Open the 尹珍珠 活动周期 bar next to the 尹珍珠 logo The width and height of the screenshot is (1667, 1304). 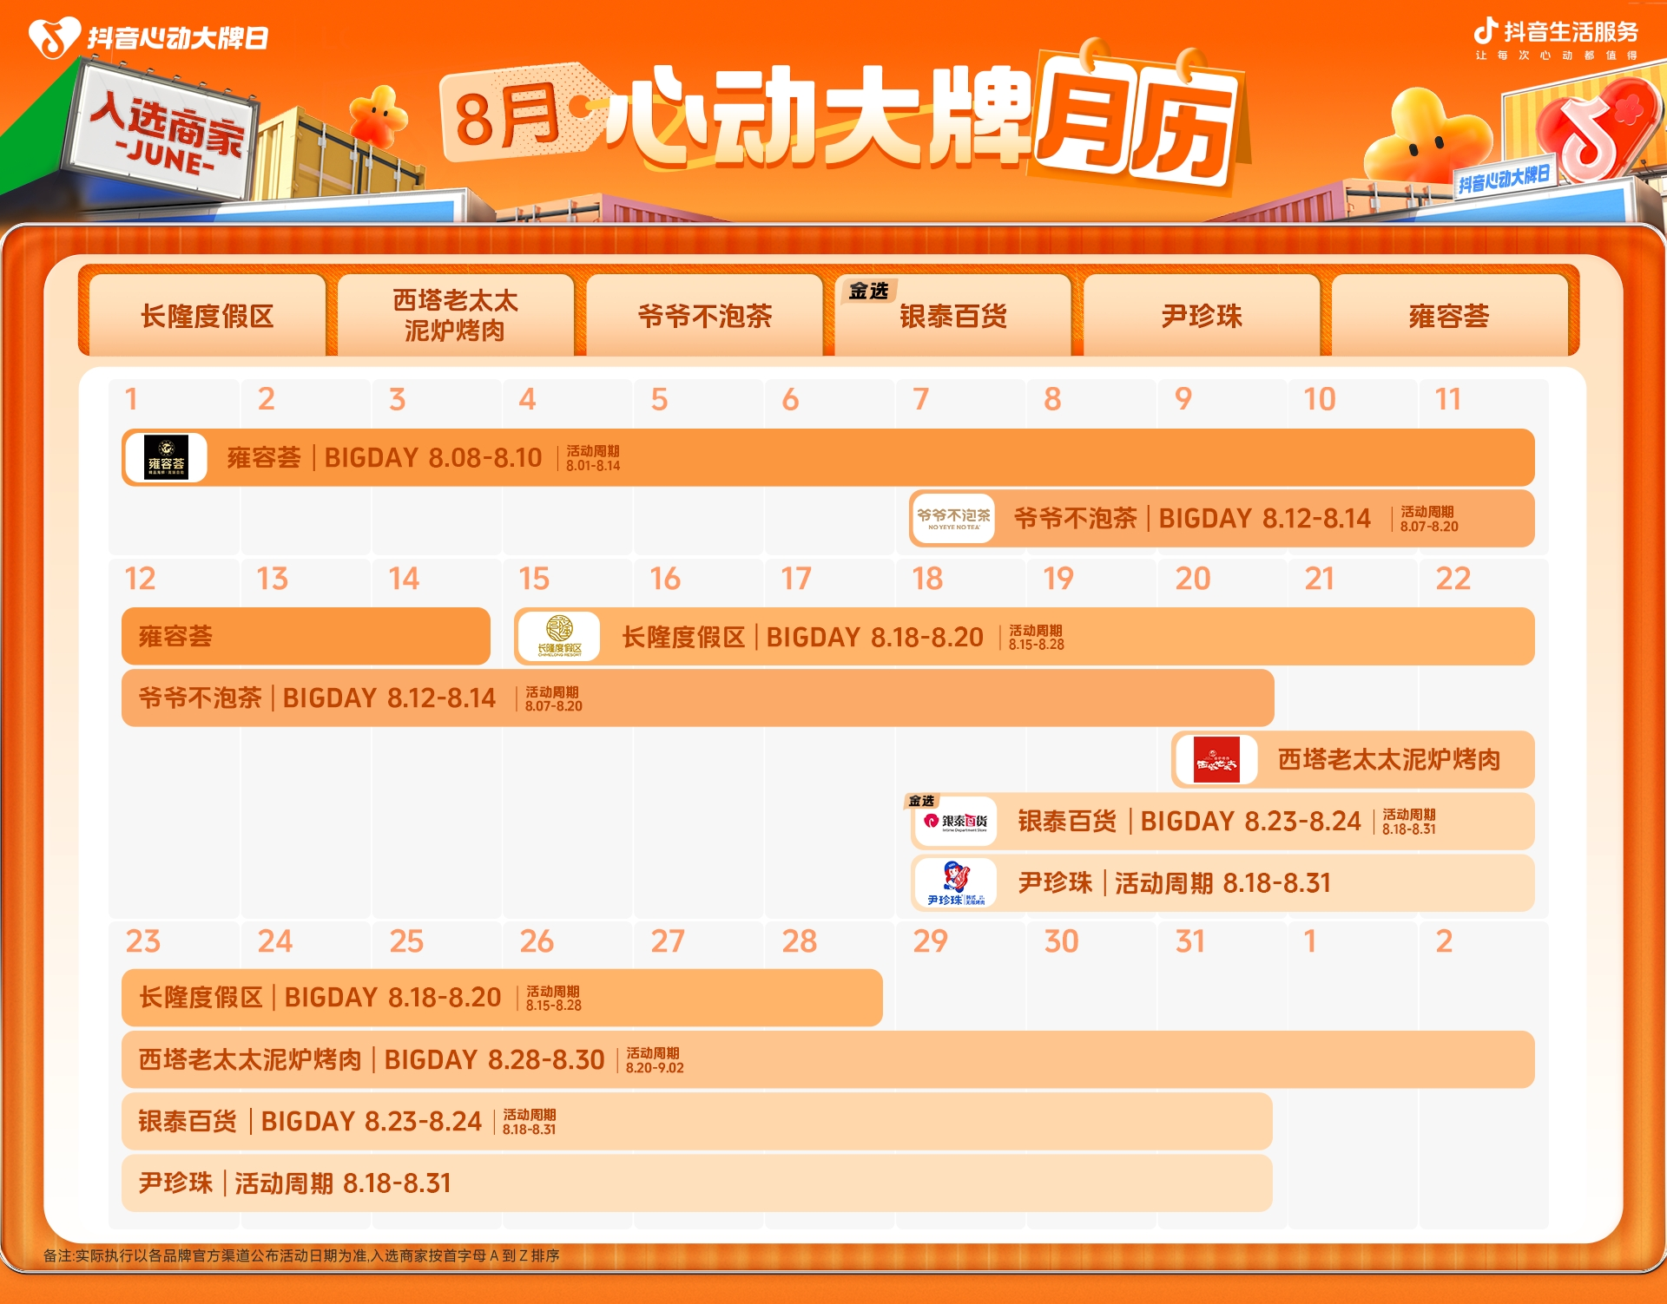pyautogui.click(x=1222, y=883)
